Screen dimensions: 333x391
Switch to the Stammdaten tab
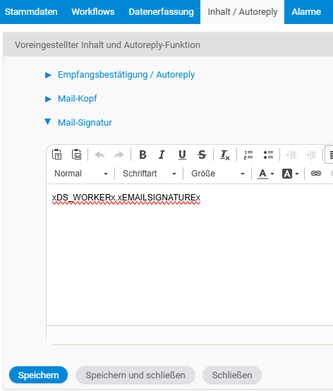(x=31, y=12)
